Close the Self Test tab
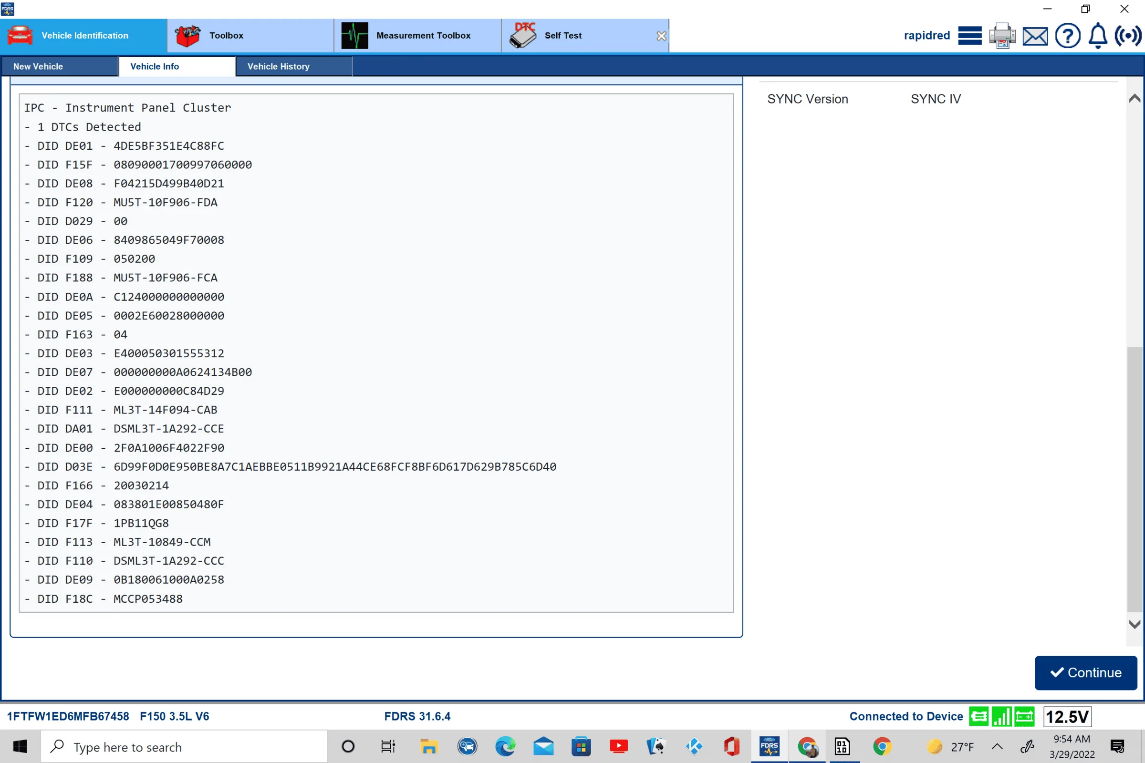1145x763 pixels. [661, 36]
